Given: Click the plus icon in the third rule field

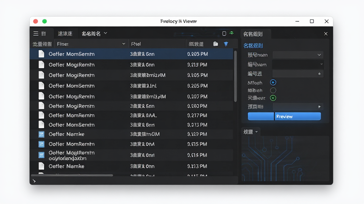Looking at the screenshot, I should coord(320,74).
